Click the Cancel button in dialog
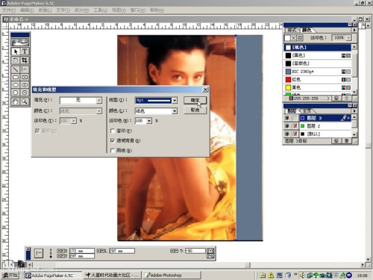The image size is (373, 280). (x=195, y=110)
